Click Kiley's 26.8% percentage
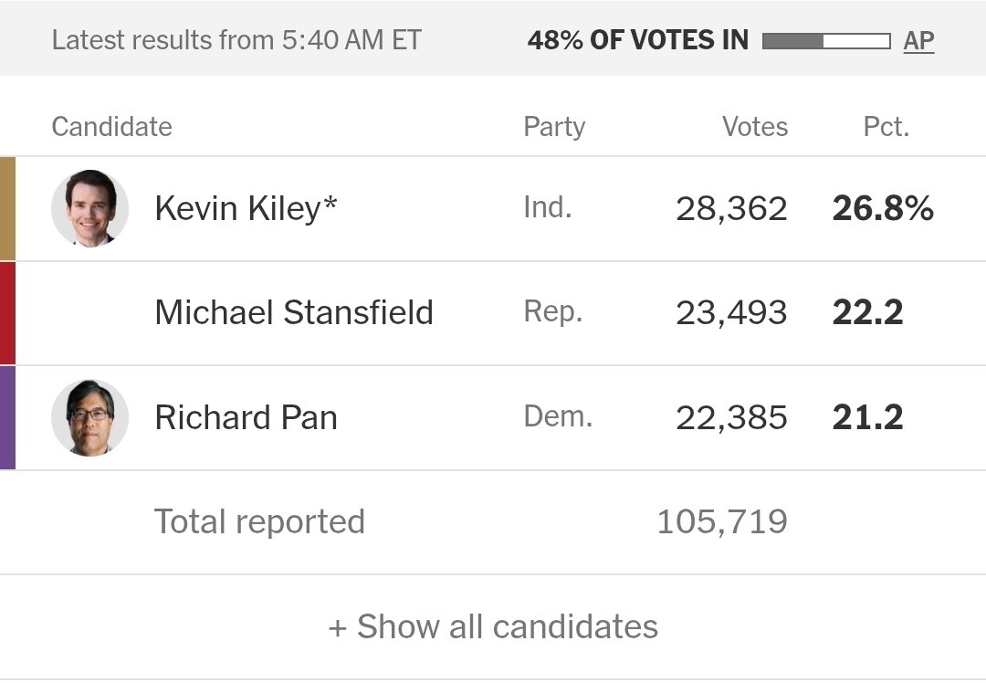 tap(883, 208)
